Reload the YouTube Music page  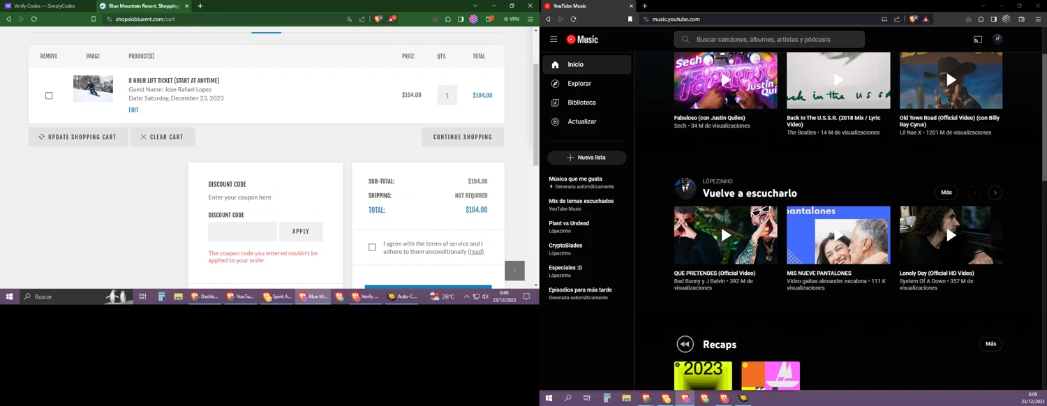click(573, 19)
